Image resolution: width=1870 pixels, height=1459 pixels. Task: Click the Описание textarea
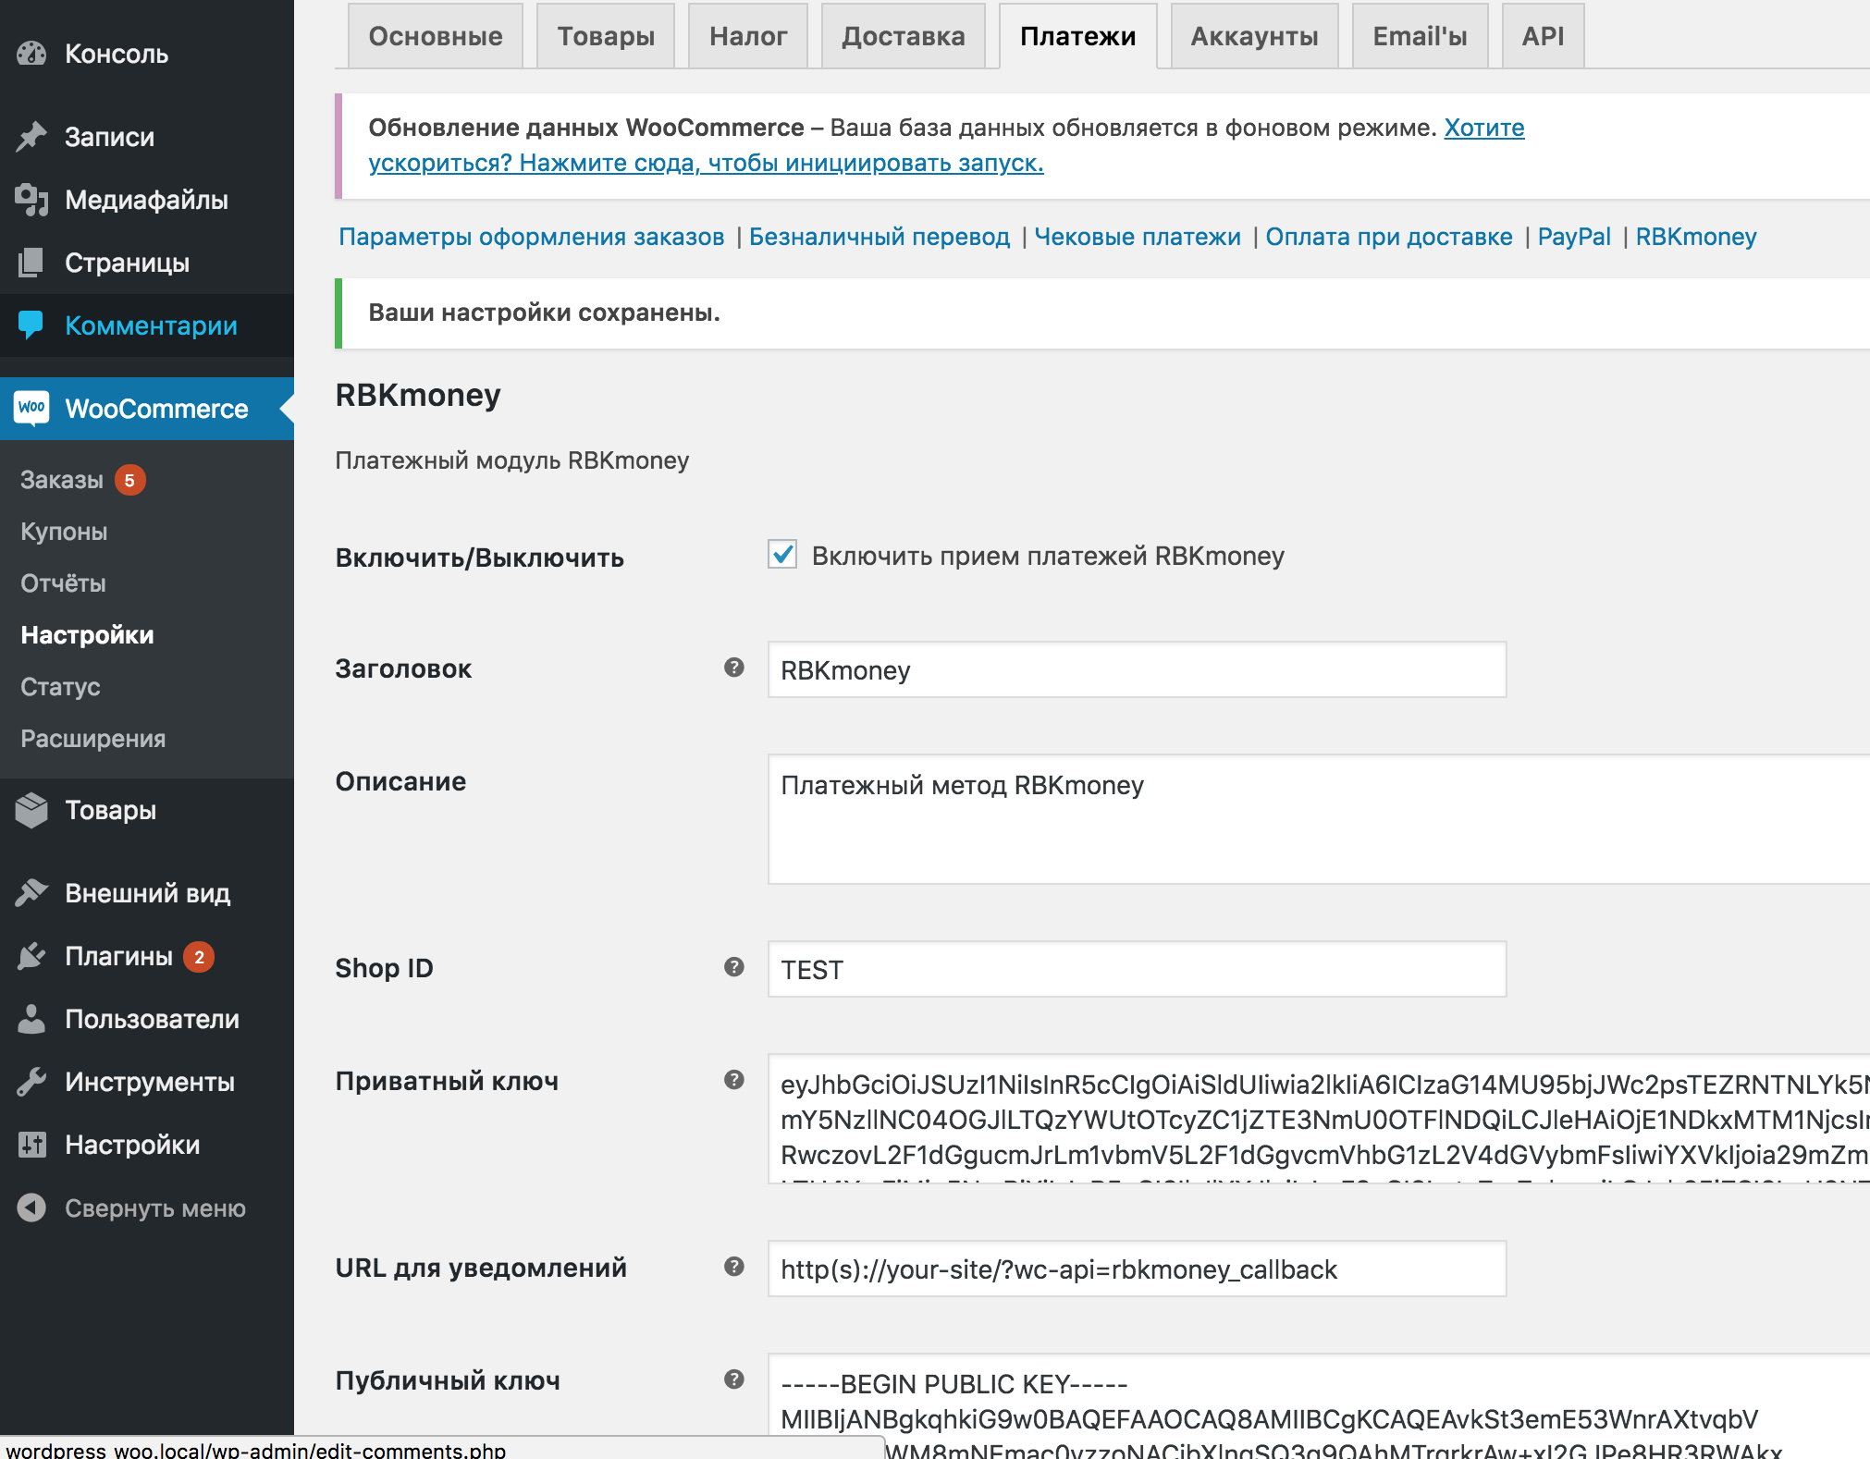(x=1319, y=819)
